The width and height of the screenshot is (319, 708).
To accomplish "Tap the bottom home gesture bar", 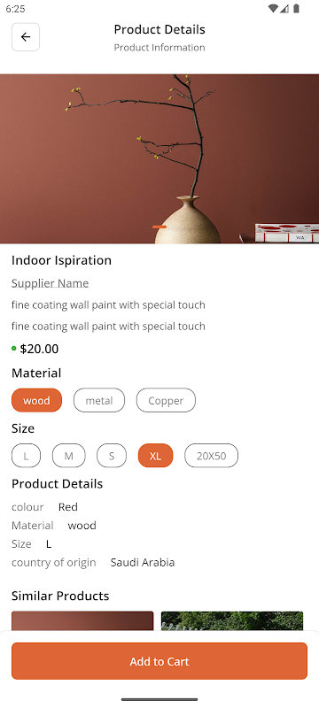I will (159, 699).
